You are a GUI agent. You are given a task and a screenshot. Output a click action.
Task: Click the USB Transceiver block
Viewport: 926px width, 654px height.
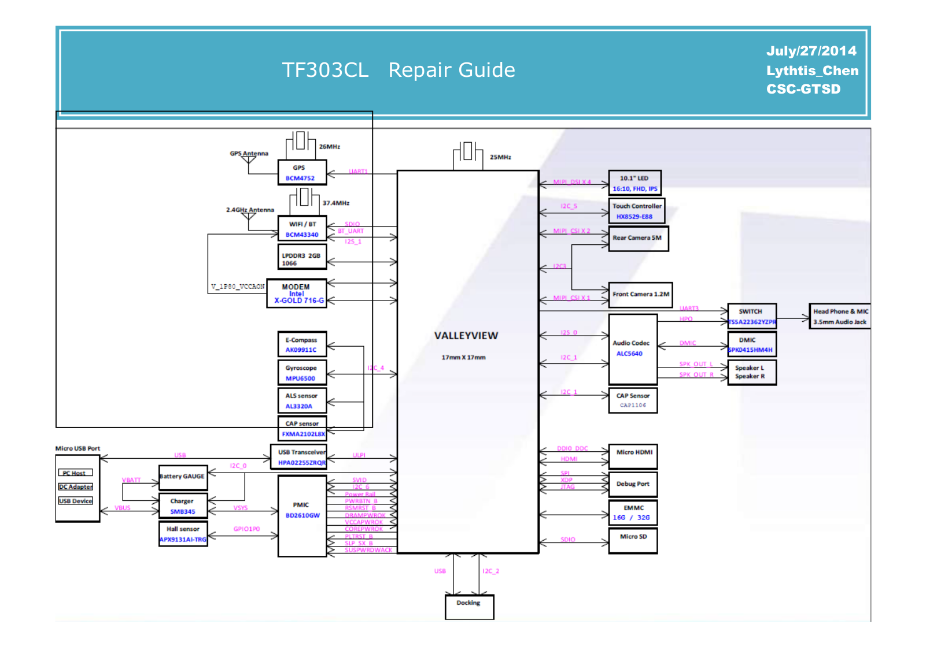click(298, 457)
